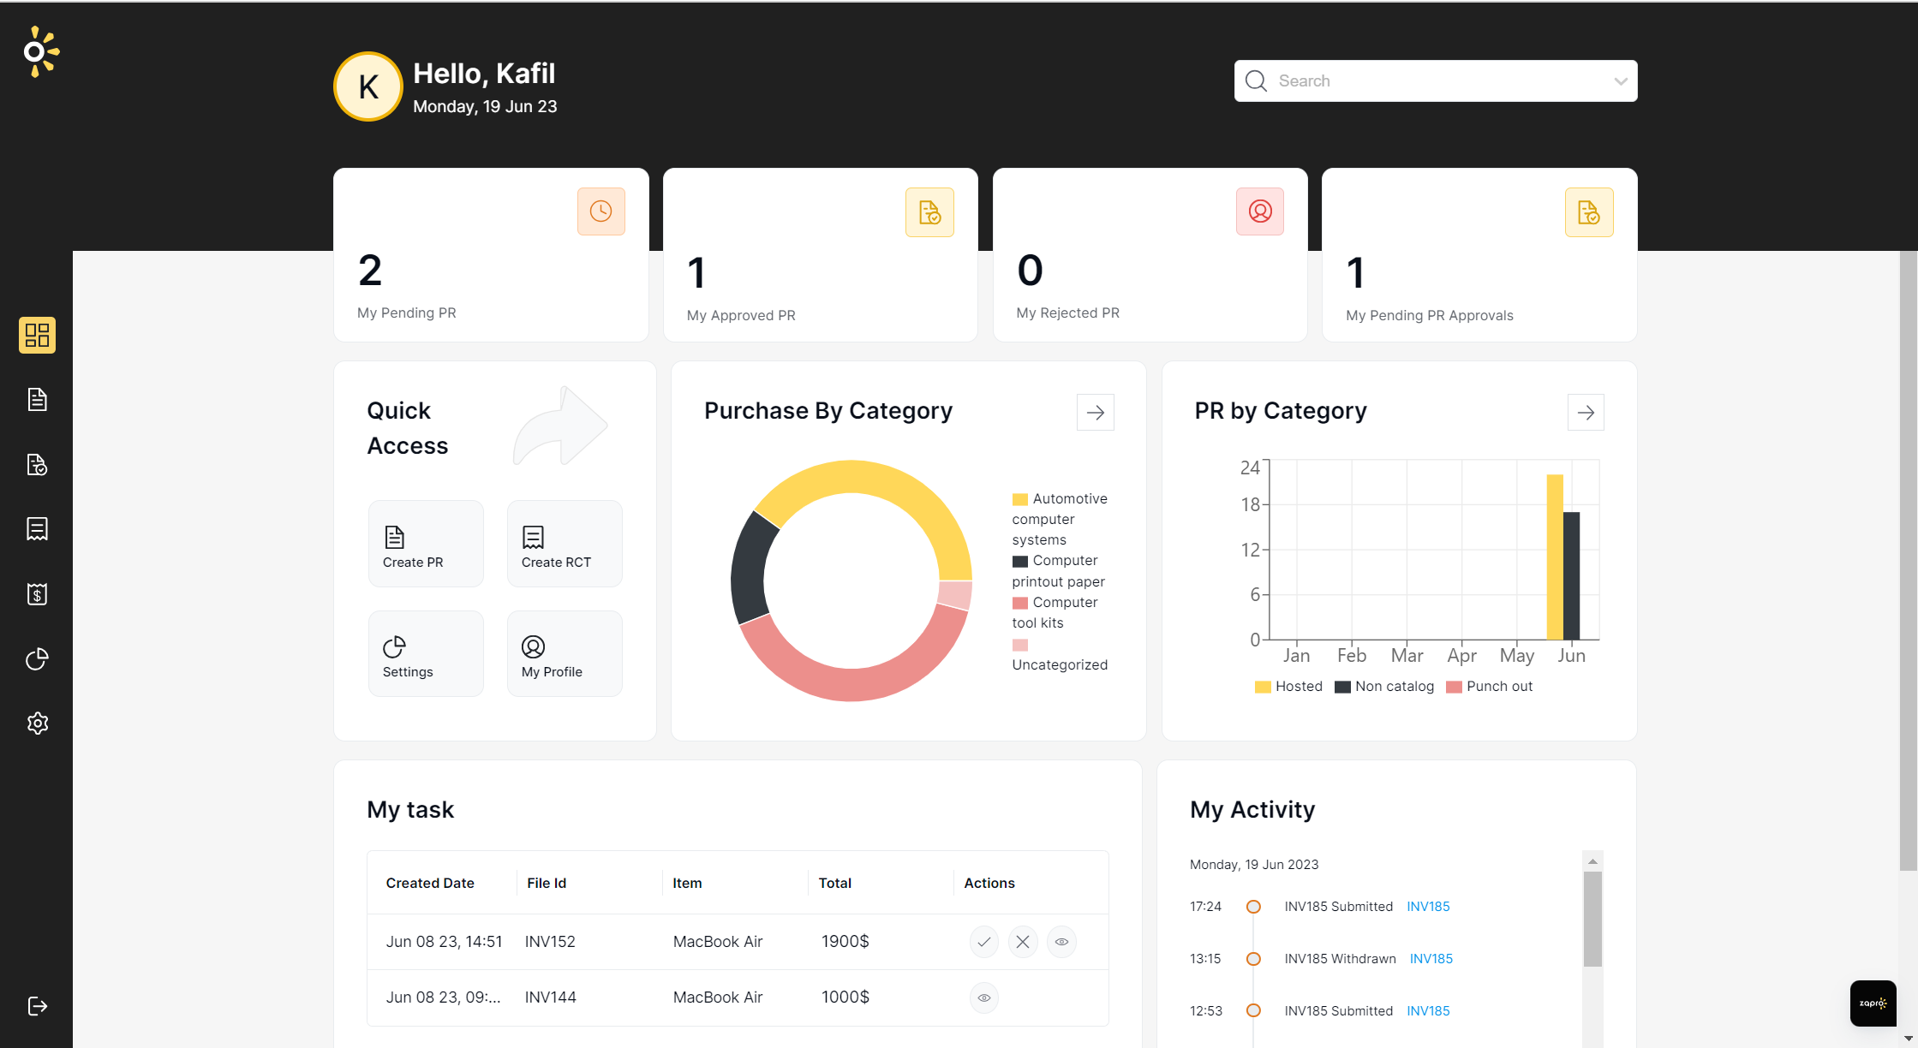Select the Hosted legend swatch in PR chart
The width and height of the screenshot is (1918, 1048).
tap(1262, 686)
